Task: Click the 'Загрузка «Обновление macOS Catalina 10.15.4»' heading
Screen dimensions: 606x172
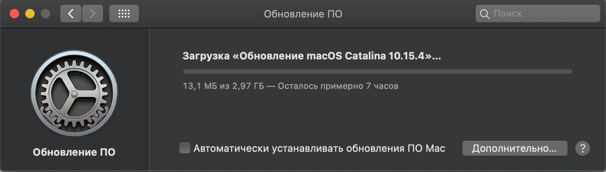Action: coord(312,56)
